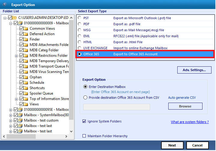
Task: Click the Shortcuts folder icon
Action: tap(25, 88)
